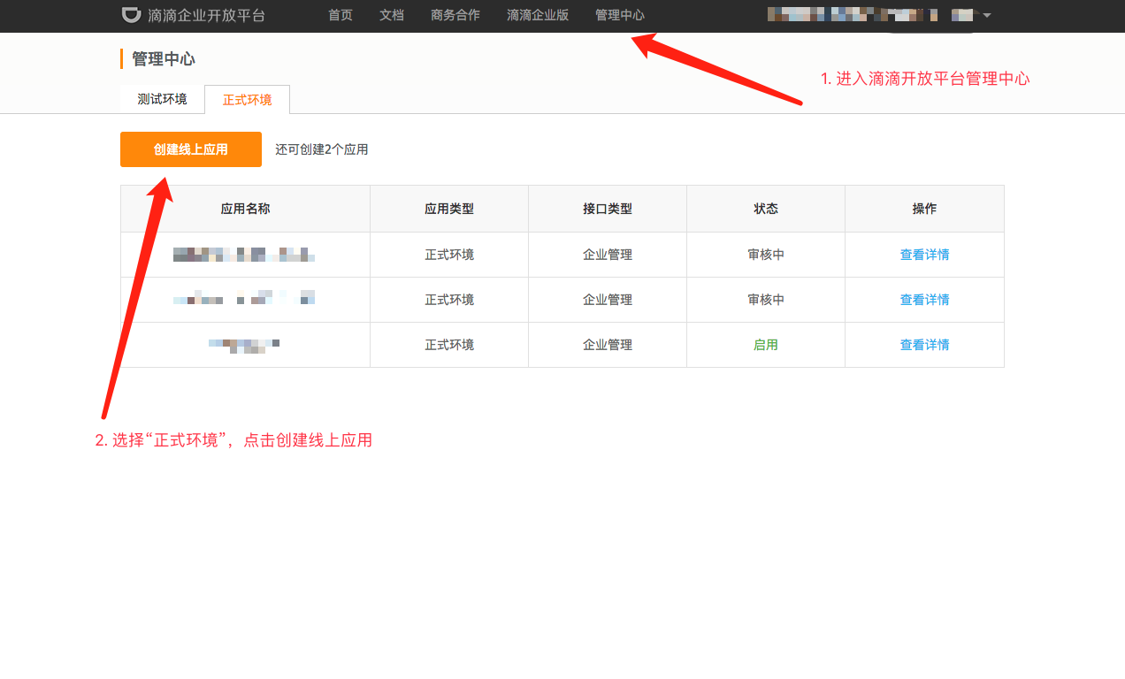Image resolution: width=1125 pixels, height=679 pixels.
Task: Open 管理中心 in top navigation
Action: tap(620, 15)
